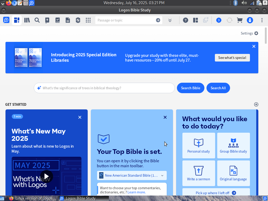Add a card with Get Started plus
This screenshot has width=268, height=201.
pos(256,104)
